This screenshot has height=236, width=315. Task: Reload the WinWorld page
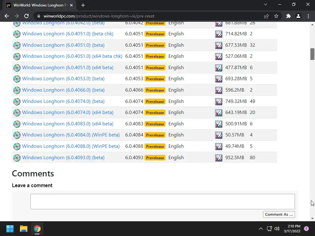point(26,16)
